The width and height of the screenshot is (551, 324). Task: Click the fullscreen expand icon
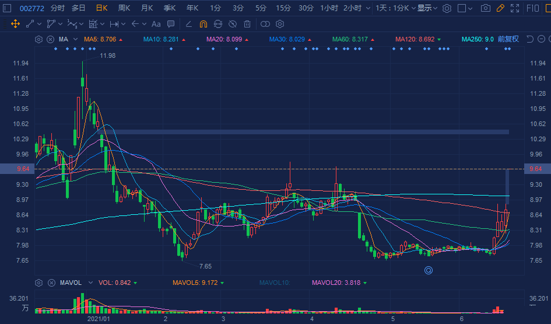(x=514, y=8)
